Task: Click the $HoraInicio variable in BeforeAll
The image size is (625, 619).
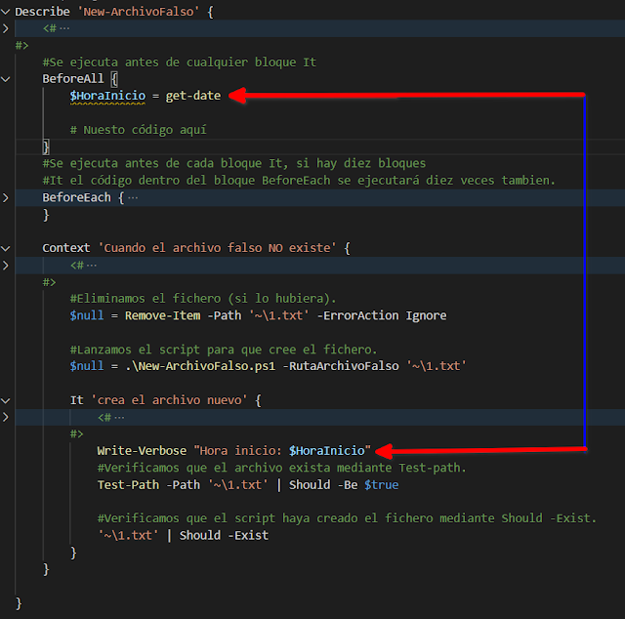Action: (x=107, y=96)
